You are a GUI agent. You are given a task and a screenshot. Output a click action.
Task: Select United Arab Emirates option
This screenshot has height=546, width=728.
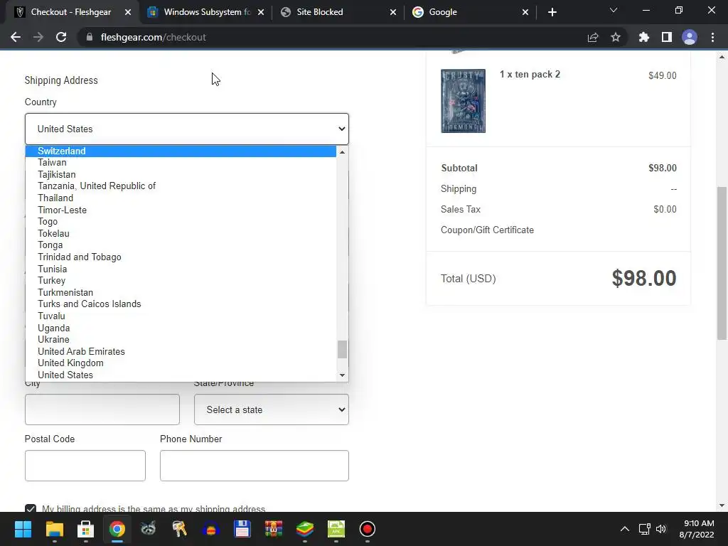pos(181,351)
